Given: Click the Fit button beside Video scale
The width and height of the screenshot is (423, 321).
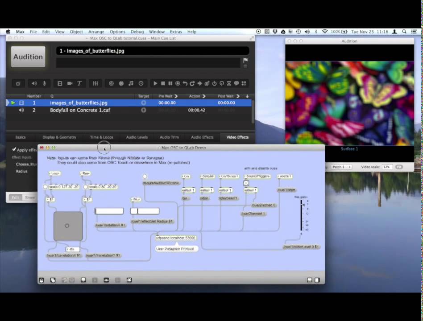Looking at the screenshot, I should pos(399,167).
